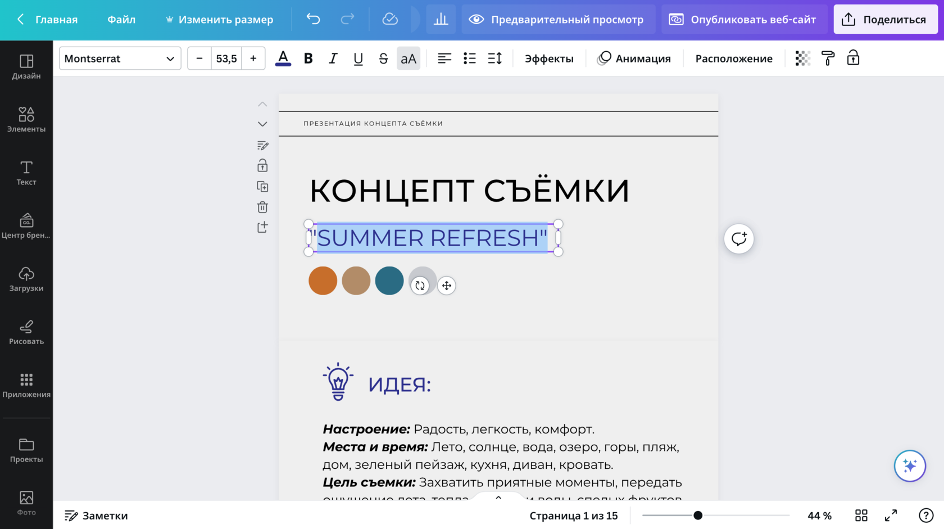Viewport: 944px width, 529px height.
Task: Go back to Home (Главная)
Action: pyautogui.click(x=47, y=20)
